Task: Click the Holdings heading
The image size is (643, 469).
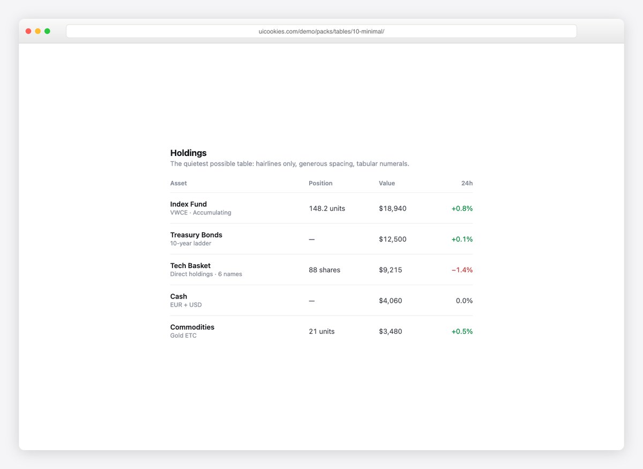Action: pos(188,153)
